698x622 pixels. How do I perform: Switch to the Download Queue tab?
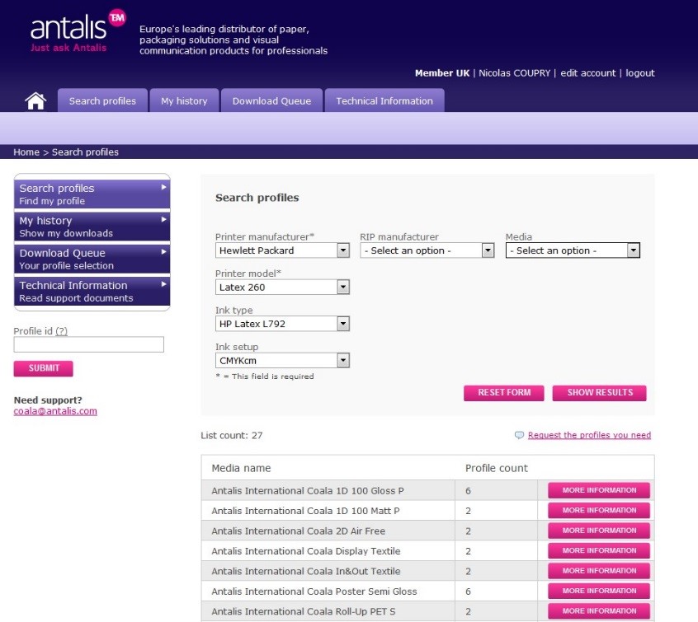[271, 101]
